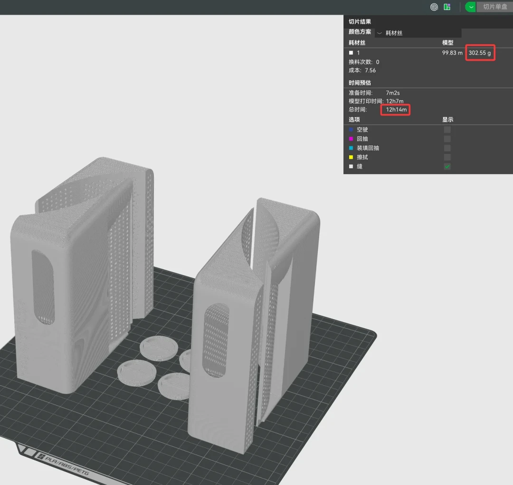Open the 颜色方案 dropdown showing 耗材丝
Image resolution: width=513 pixels, height=485 pixels.
[418, 33]
